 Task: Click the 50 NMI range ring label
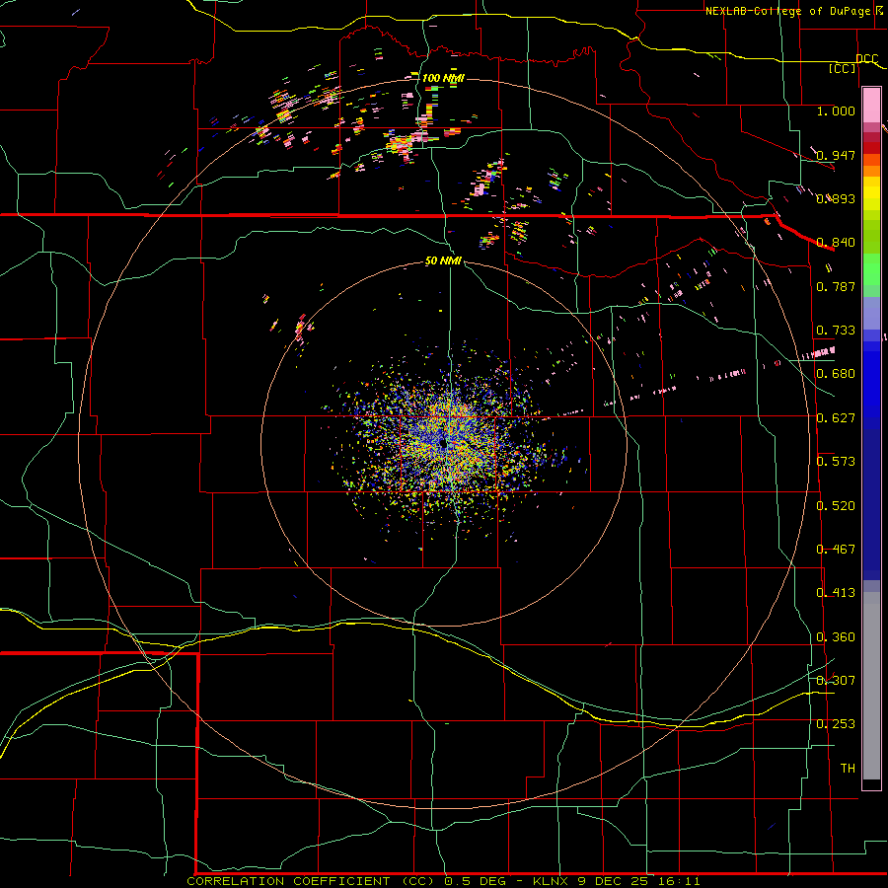[443, 260]
